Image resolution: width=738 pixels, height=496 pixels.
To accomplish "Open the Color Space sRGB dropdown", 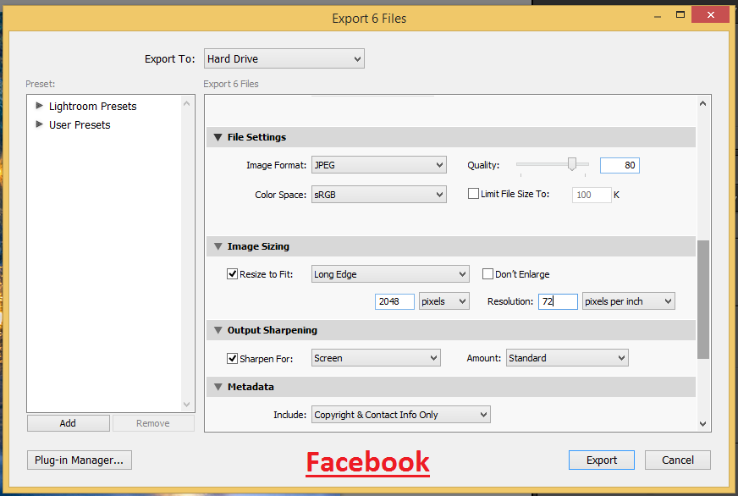I will tap(379, 195).
